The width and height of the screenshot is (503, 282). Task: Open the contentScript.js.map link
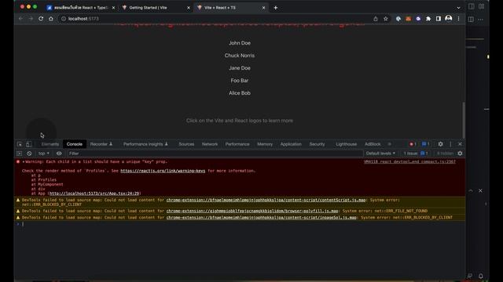[266, 201]
